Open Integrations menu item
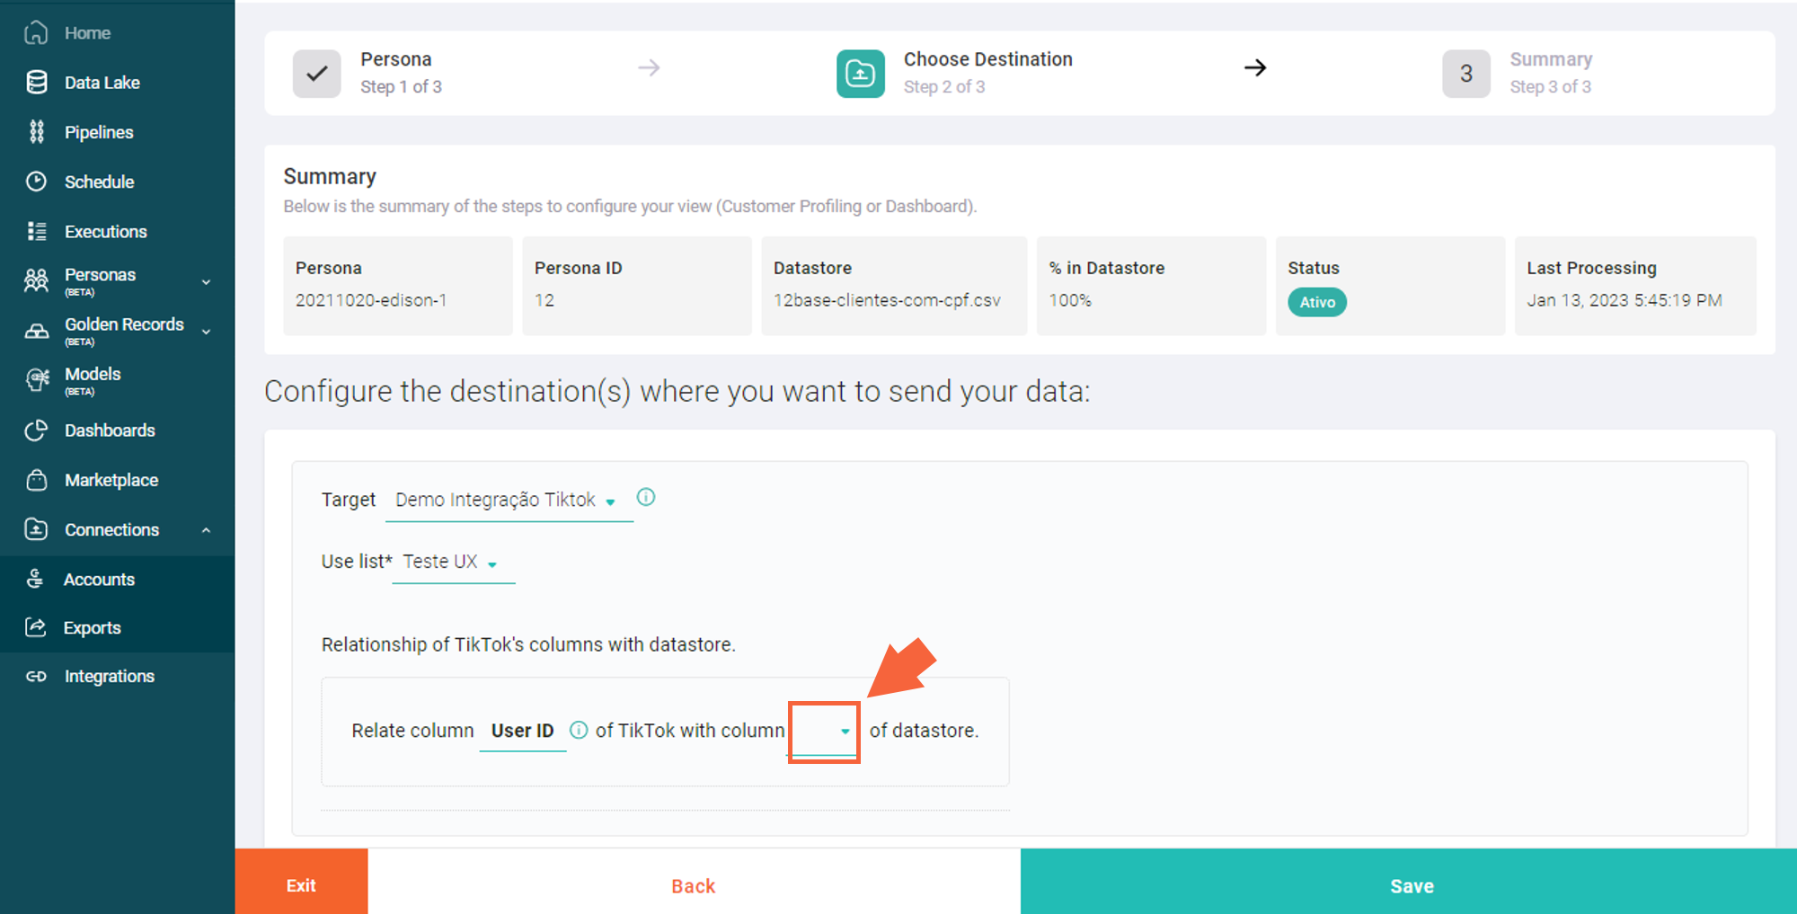This screenshot has width=1797, height=914. 109,676
